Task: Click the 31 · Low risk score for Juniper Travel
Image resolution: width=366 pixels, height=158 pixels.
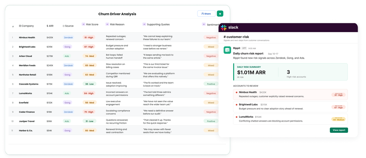Action: click(89, 121)
